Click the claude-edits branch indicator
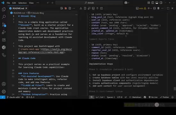Screen dimensions: 176x115 click(x=14, y=97)
